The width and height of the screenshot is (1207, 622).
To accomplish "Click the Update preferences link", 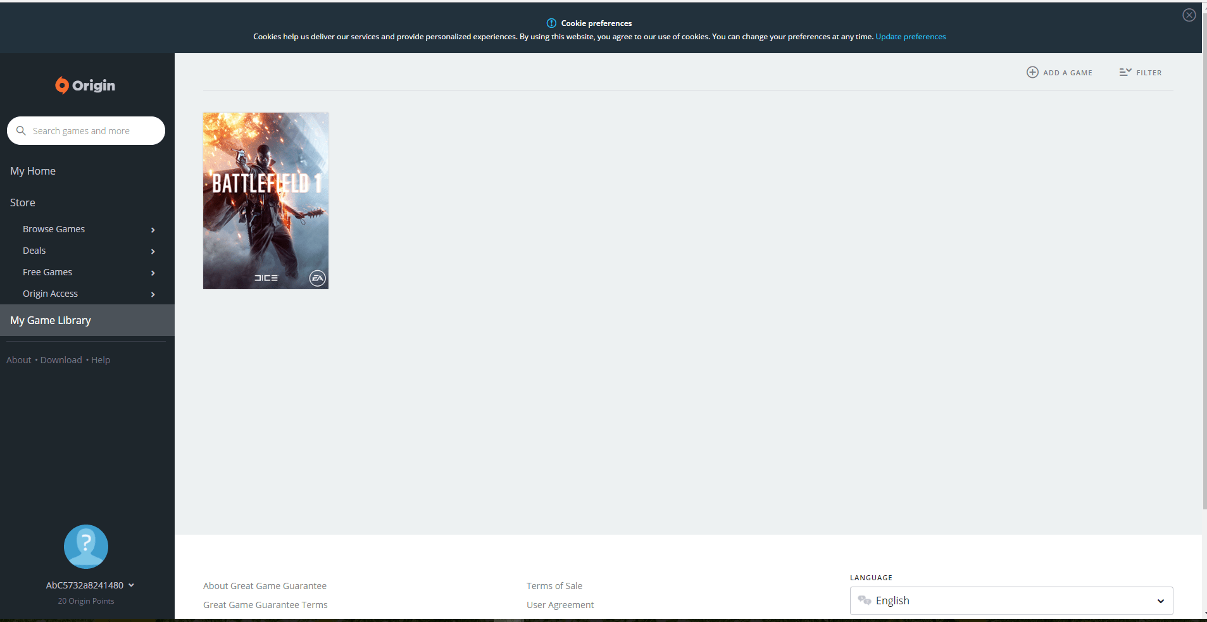I will (x=911, y=37).
